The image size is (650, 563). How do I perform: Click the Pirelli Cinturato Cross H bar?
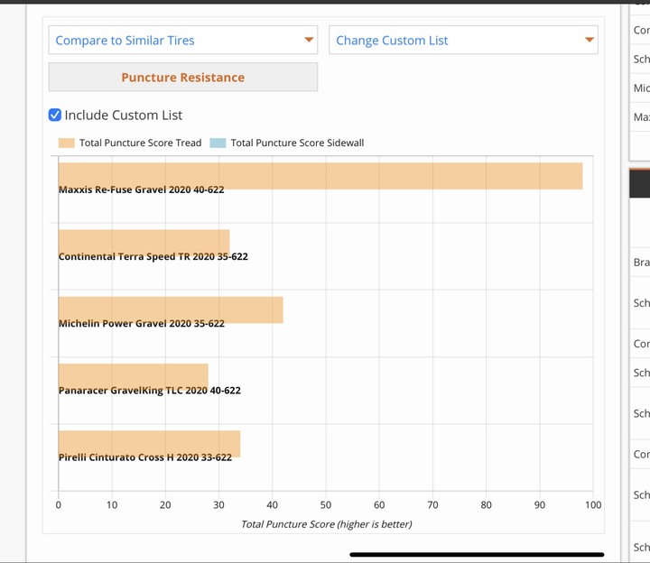[x=149, y=444]
